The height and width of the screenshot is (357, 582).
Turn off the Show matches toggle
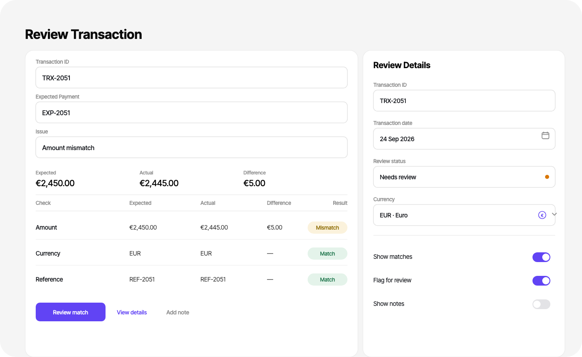coord(541,257)
